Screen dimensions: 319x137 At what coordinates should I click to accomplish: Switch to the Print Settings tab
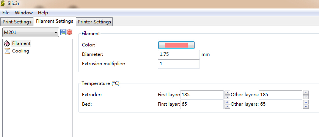[17, 22]
